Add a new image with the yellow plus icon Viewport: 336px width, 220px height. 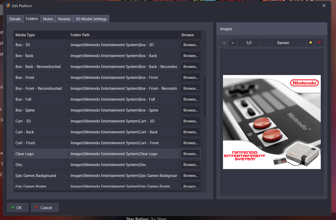click(x=311, y=43)
